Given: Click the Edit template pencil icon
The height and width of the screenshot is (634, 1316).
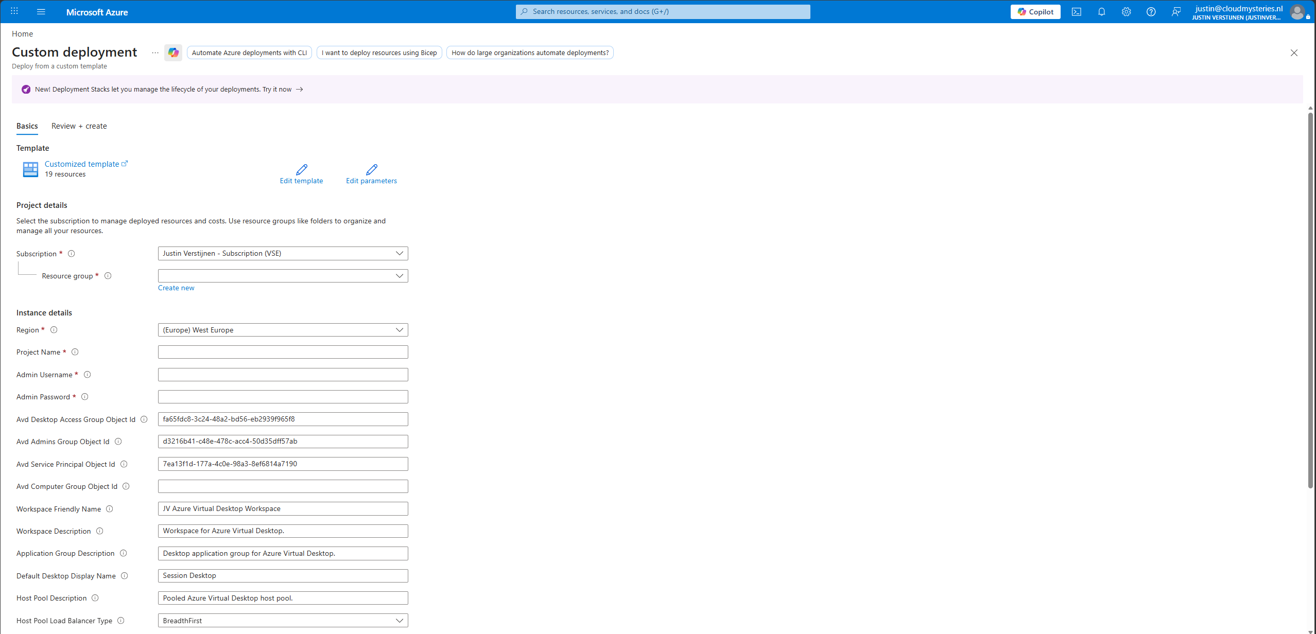Looking at the screenshot, I should [x=302, y=169].
